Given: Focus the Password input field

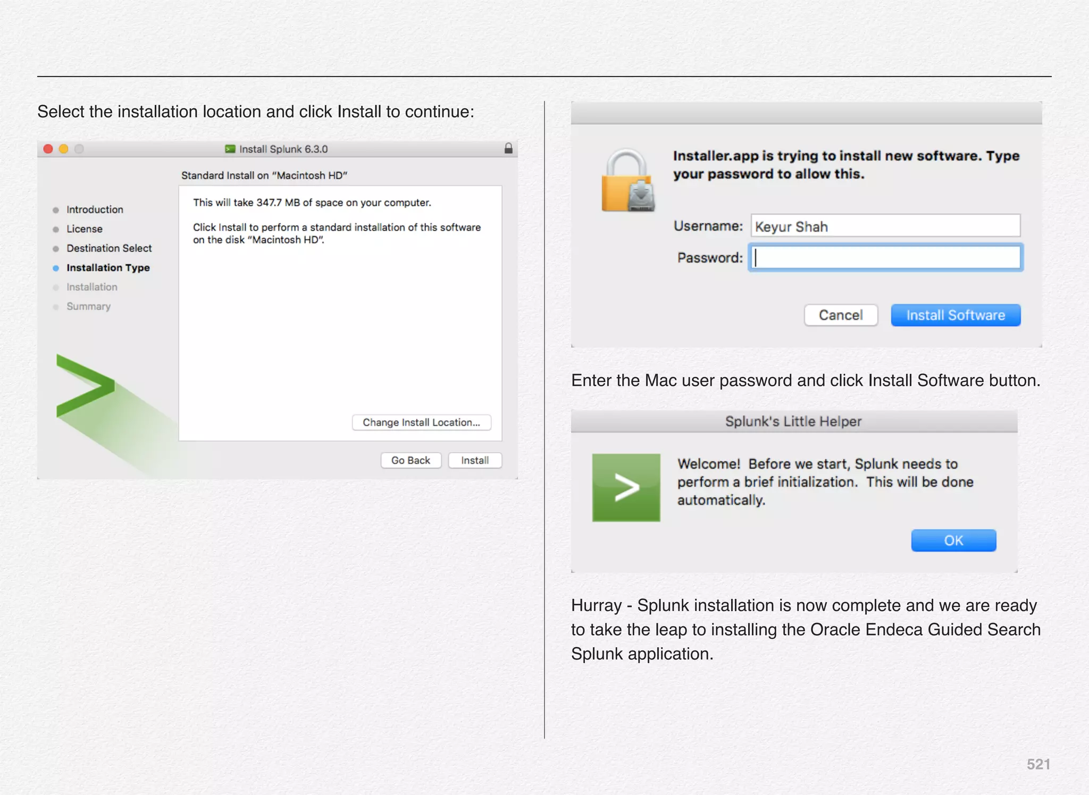Looking at the screenshot, I should pos(885,258).
